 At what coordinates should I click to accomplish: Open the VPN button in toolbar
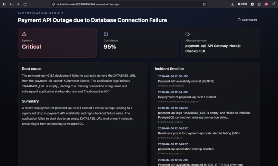[x=242, y=4]
